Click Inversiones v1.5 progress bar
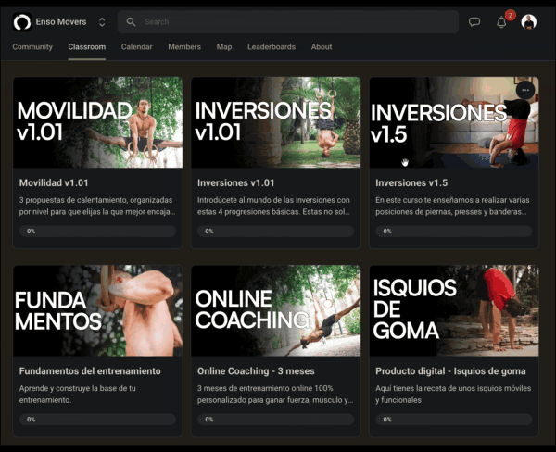This screenshot has width=556, height=452. (x=454, y=232)
